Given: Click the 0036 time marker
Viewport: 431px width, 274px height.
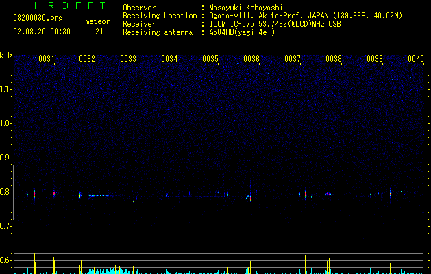Looking at the screenshot, I should click(x=251, y=59).
